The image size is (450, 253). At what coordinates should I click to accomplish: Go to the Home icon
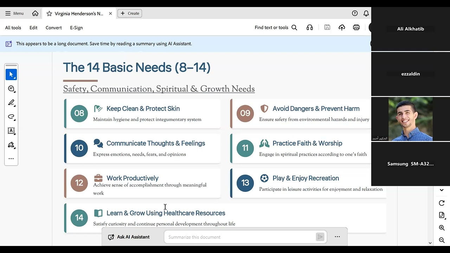[35, 13]
